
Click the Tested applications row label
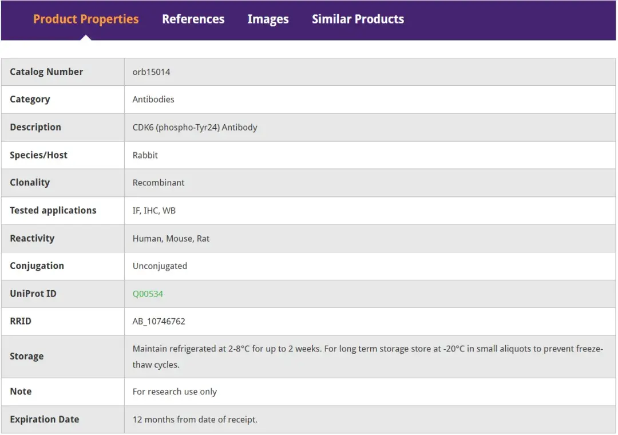53,211
